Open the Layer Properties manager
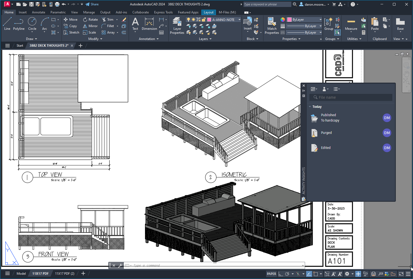The height and width of the screenshot is (279, 413). click(x=177, y=25)
